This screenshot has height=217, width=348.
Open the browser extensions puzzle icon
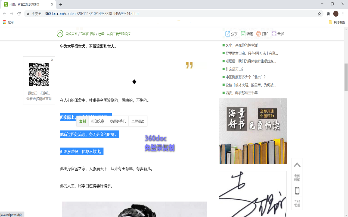[328, 14]
